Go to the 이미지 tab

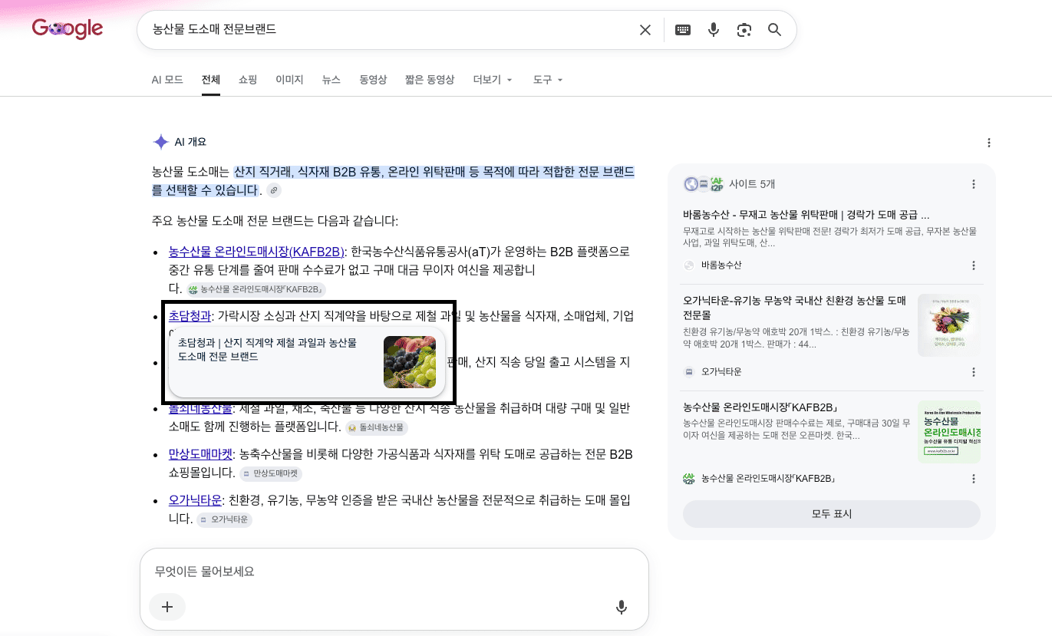pyautogui.click(x=290, y=80)
